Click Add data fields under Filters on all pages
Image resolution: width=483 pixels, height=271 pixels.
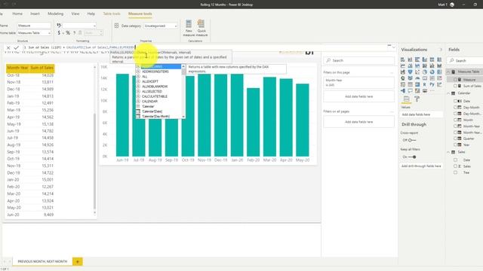[x=359, y=122]
